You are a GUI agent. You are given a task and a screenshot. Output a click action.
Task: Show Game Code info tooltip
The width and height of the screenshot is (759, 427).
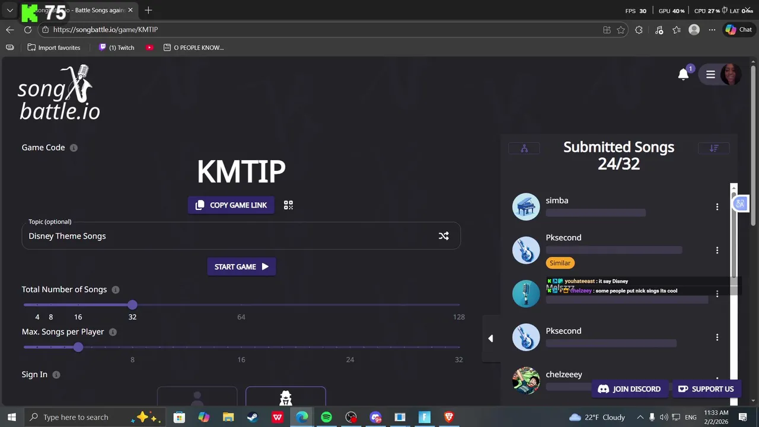pos(74,148)
